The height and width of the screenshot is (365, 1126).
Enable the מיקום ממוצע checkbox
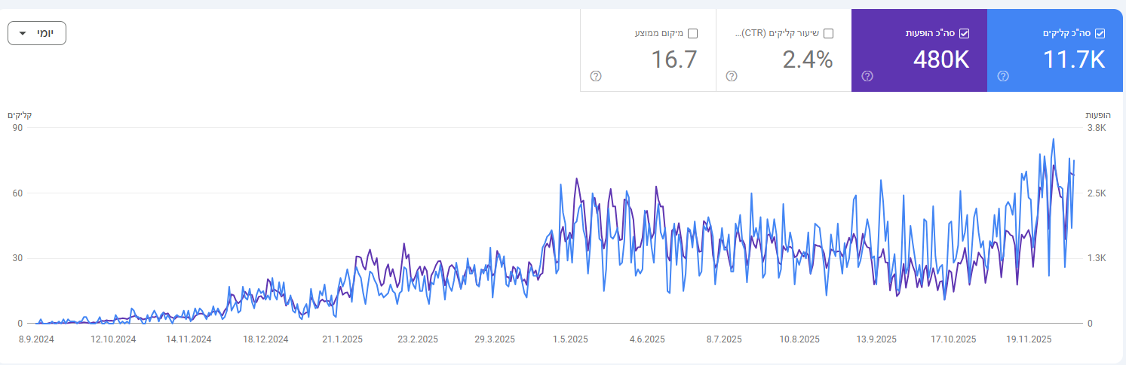click(692, 33)
